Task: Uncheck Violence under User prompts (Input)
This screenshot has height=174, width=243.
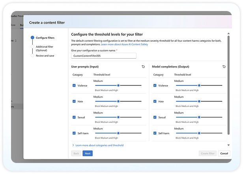Action: (74, 85)
